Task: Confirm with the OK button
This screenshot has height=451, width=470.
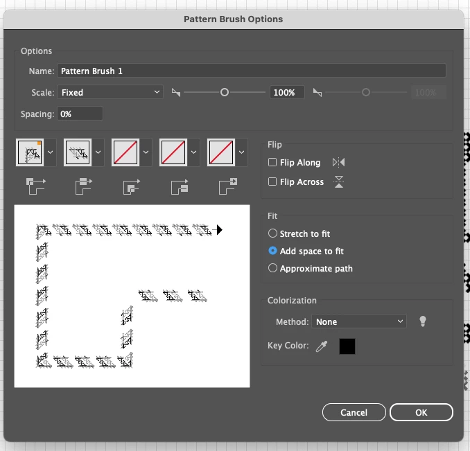Action: tap(421, 412)
